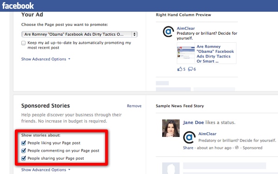Image resolution: width=278 pixels, height=174 pixels.
Task: Click AimClear logo in news feed story
Action: (190, 137)
